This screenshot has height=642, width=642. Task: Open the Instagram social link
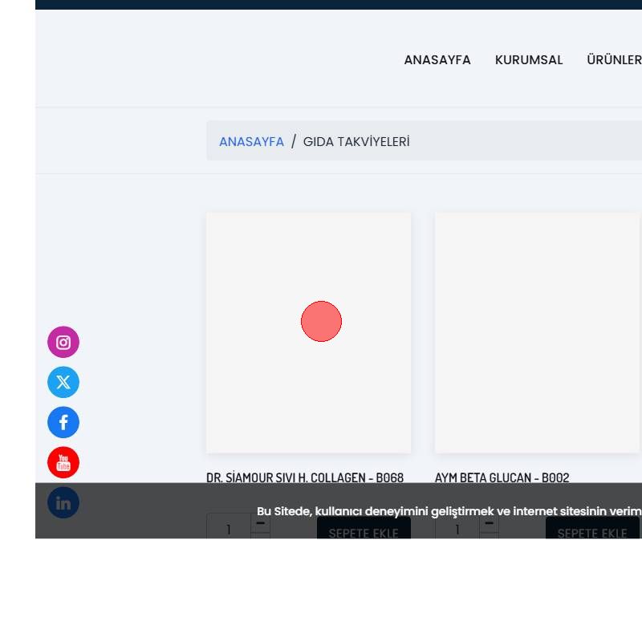coord(63,343)
